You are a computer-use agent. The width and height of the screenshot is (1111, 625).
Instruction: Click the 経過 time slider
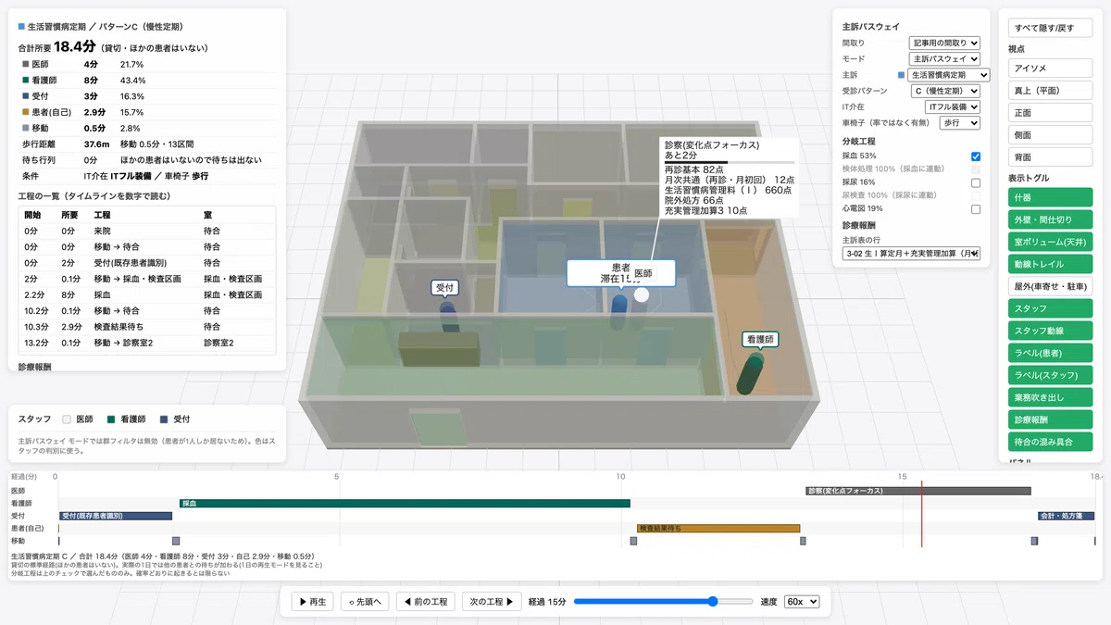tap(663, 602)
